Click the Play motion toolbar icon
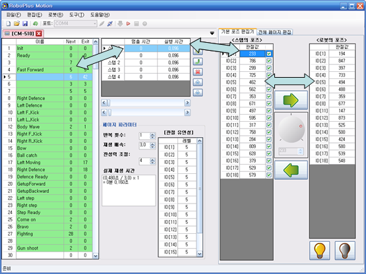 click(x=128, y=24)
